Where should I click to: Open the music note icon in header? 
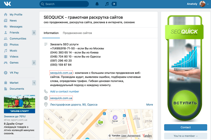pos(107,4)
